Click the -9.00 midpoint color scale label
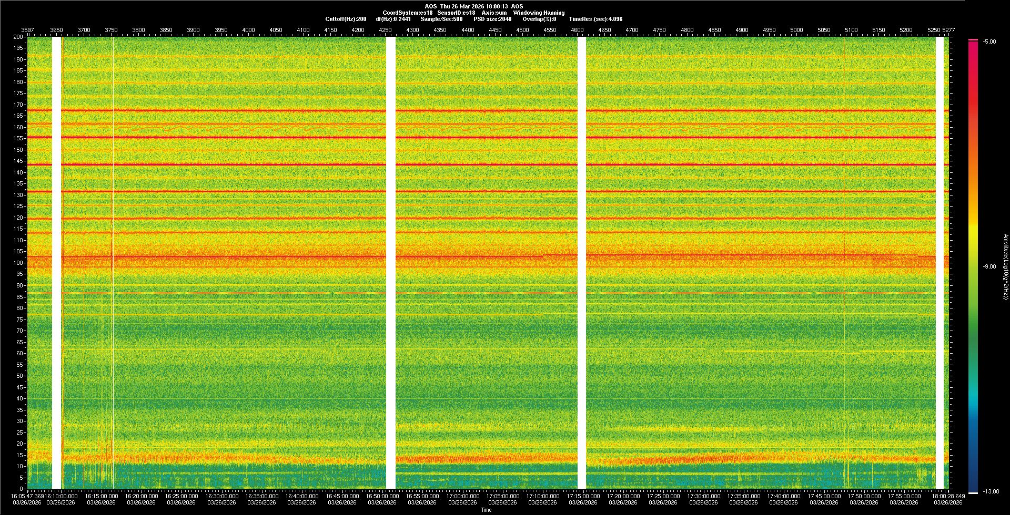1010x515 pixels. pos(989,267)
